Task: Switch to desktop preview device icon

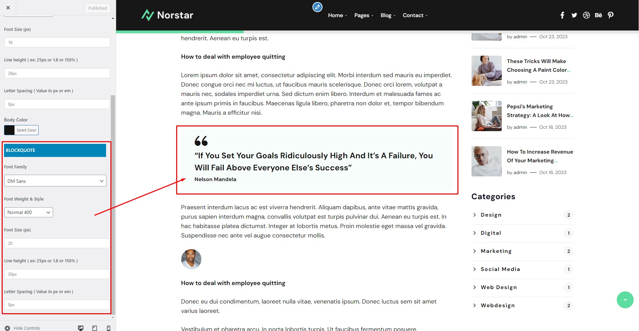Action: click(81, 328)
